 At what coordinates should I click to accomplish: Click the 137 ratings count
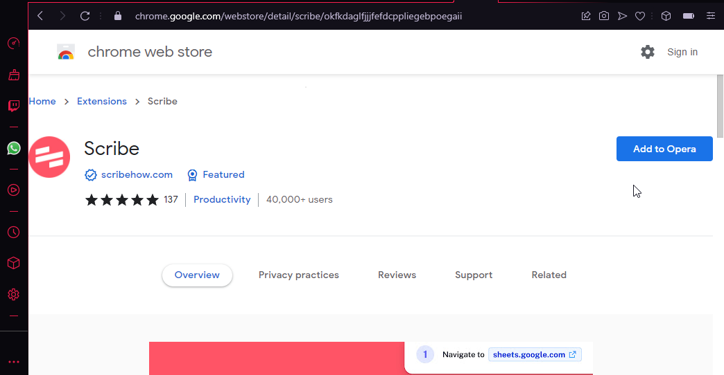(x=171, y=199)
